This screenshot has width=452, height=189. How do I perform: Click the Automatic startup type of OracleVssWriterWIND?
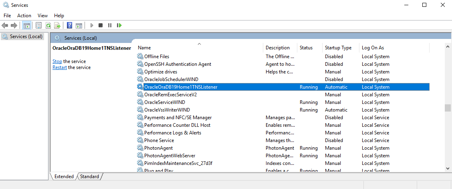click(x=336, y=110)
